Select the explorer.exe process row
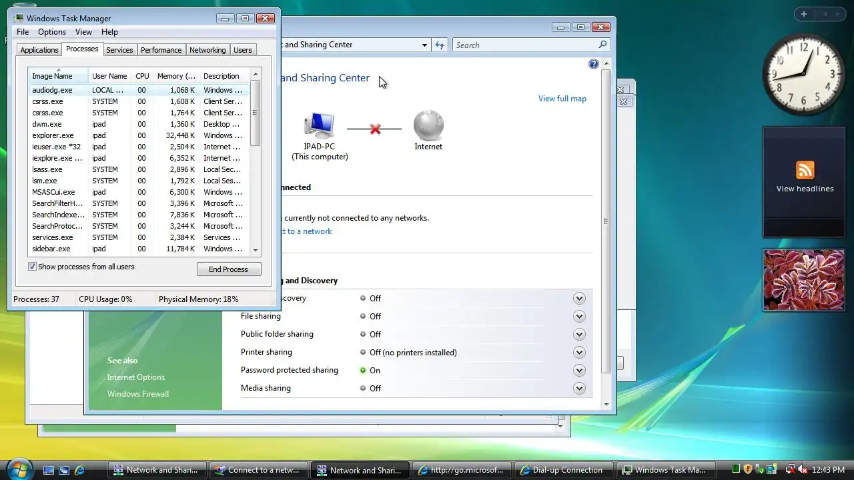 (x=139, y=135)
